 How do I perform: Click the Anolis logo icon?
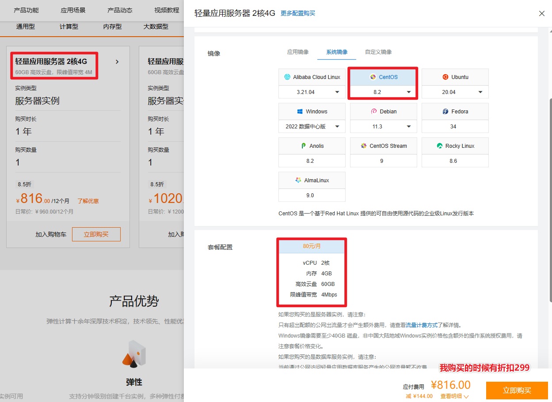(303, 146)
